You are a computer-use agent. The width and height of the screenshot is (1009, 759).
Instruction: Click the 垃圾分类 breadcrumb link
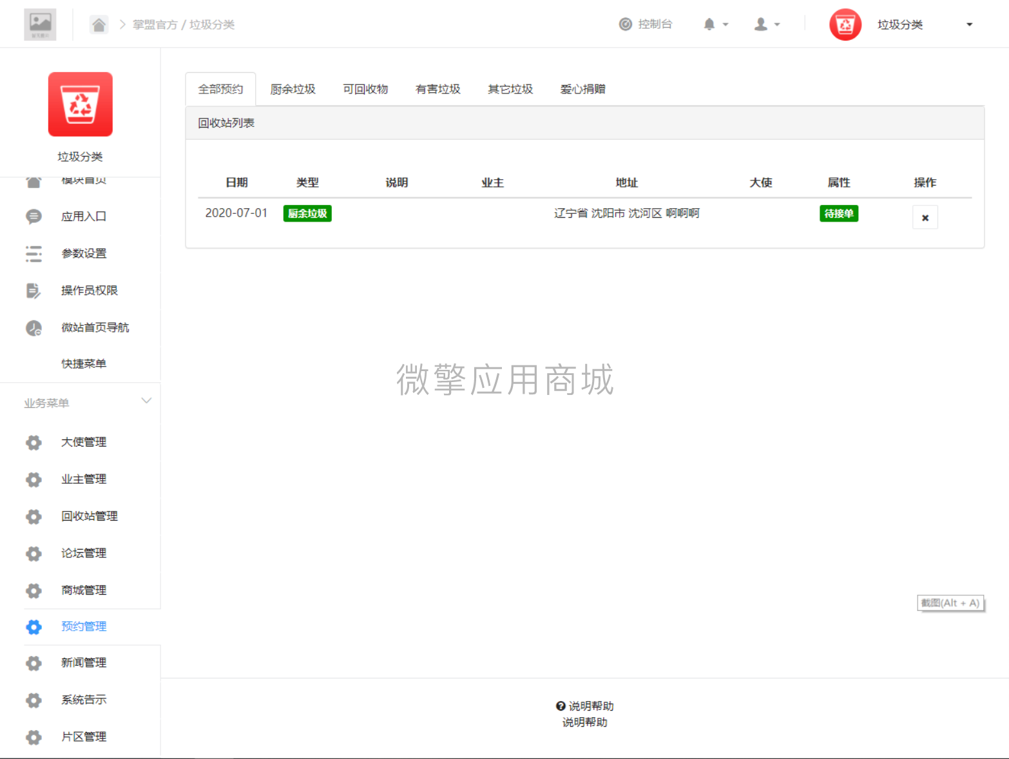pyautogui.click(x=212, y=24)
